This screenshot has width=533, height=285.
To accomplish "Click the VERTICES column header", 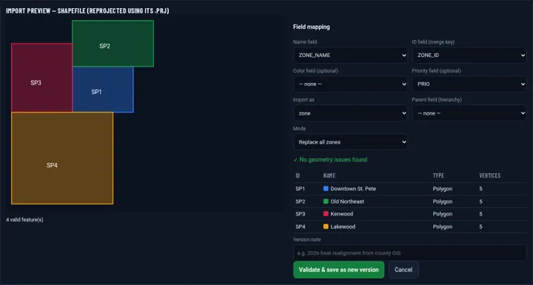I will (490, 175).
